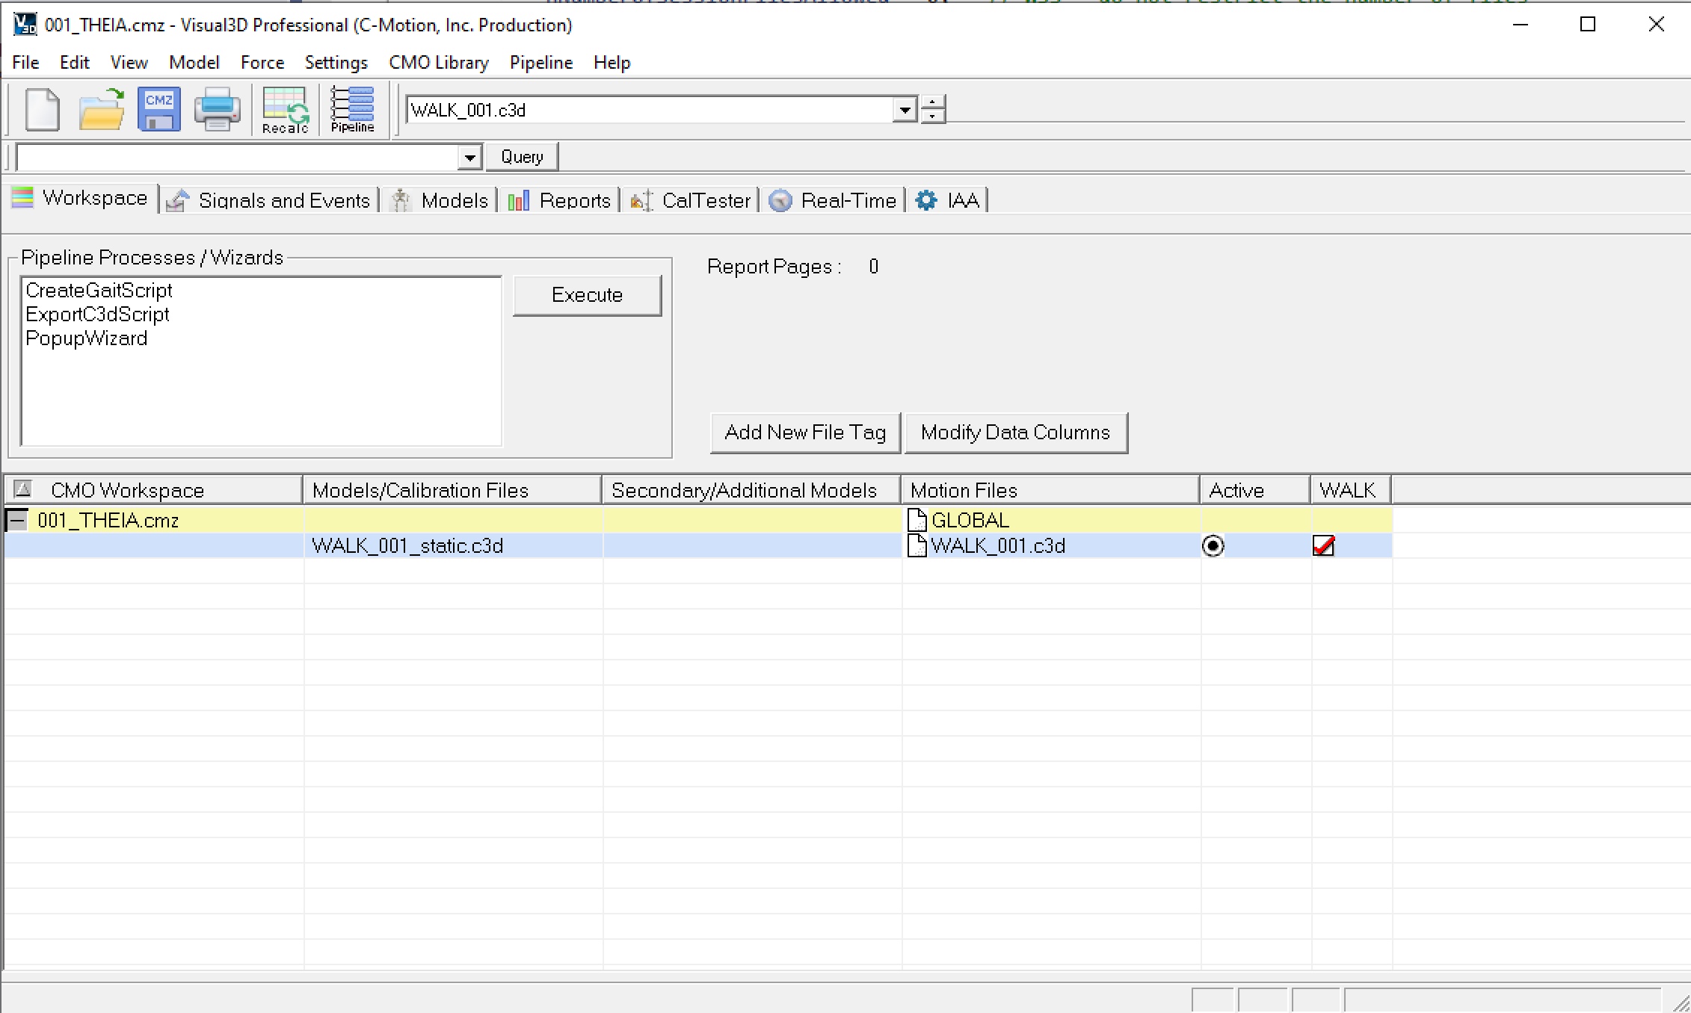Minimize the Visual3D window
The image size is (1691, 1013).
tap(1520, 25)
